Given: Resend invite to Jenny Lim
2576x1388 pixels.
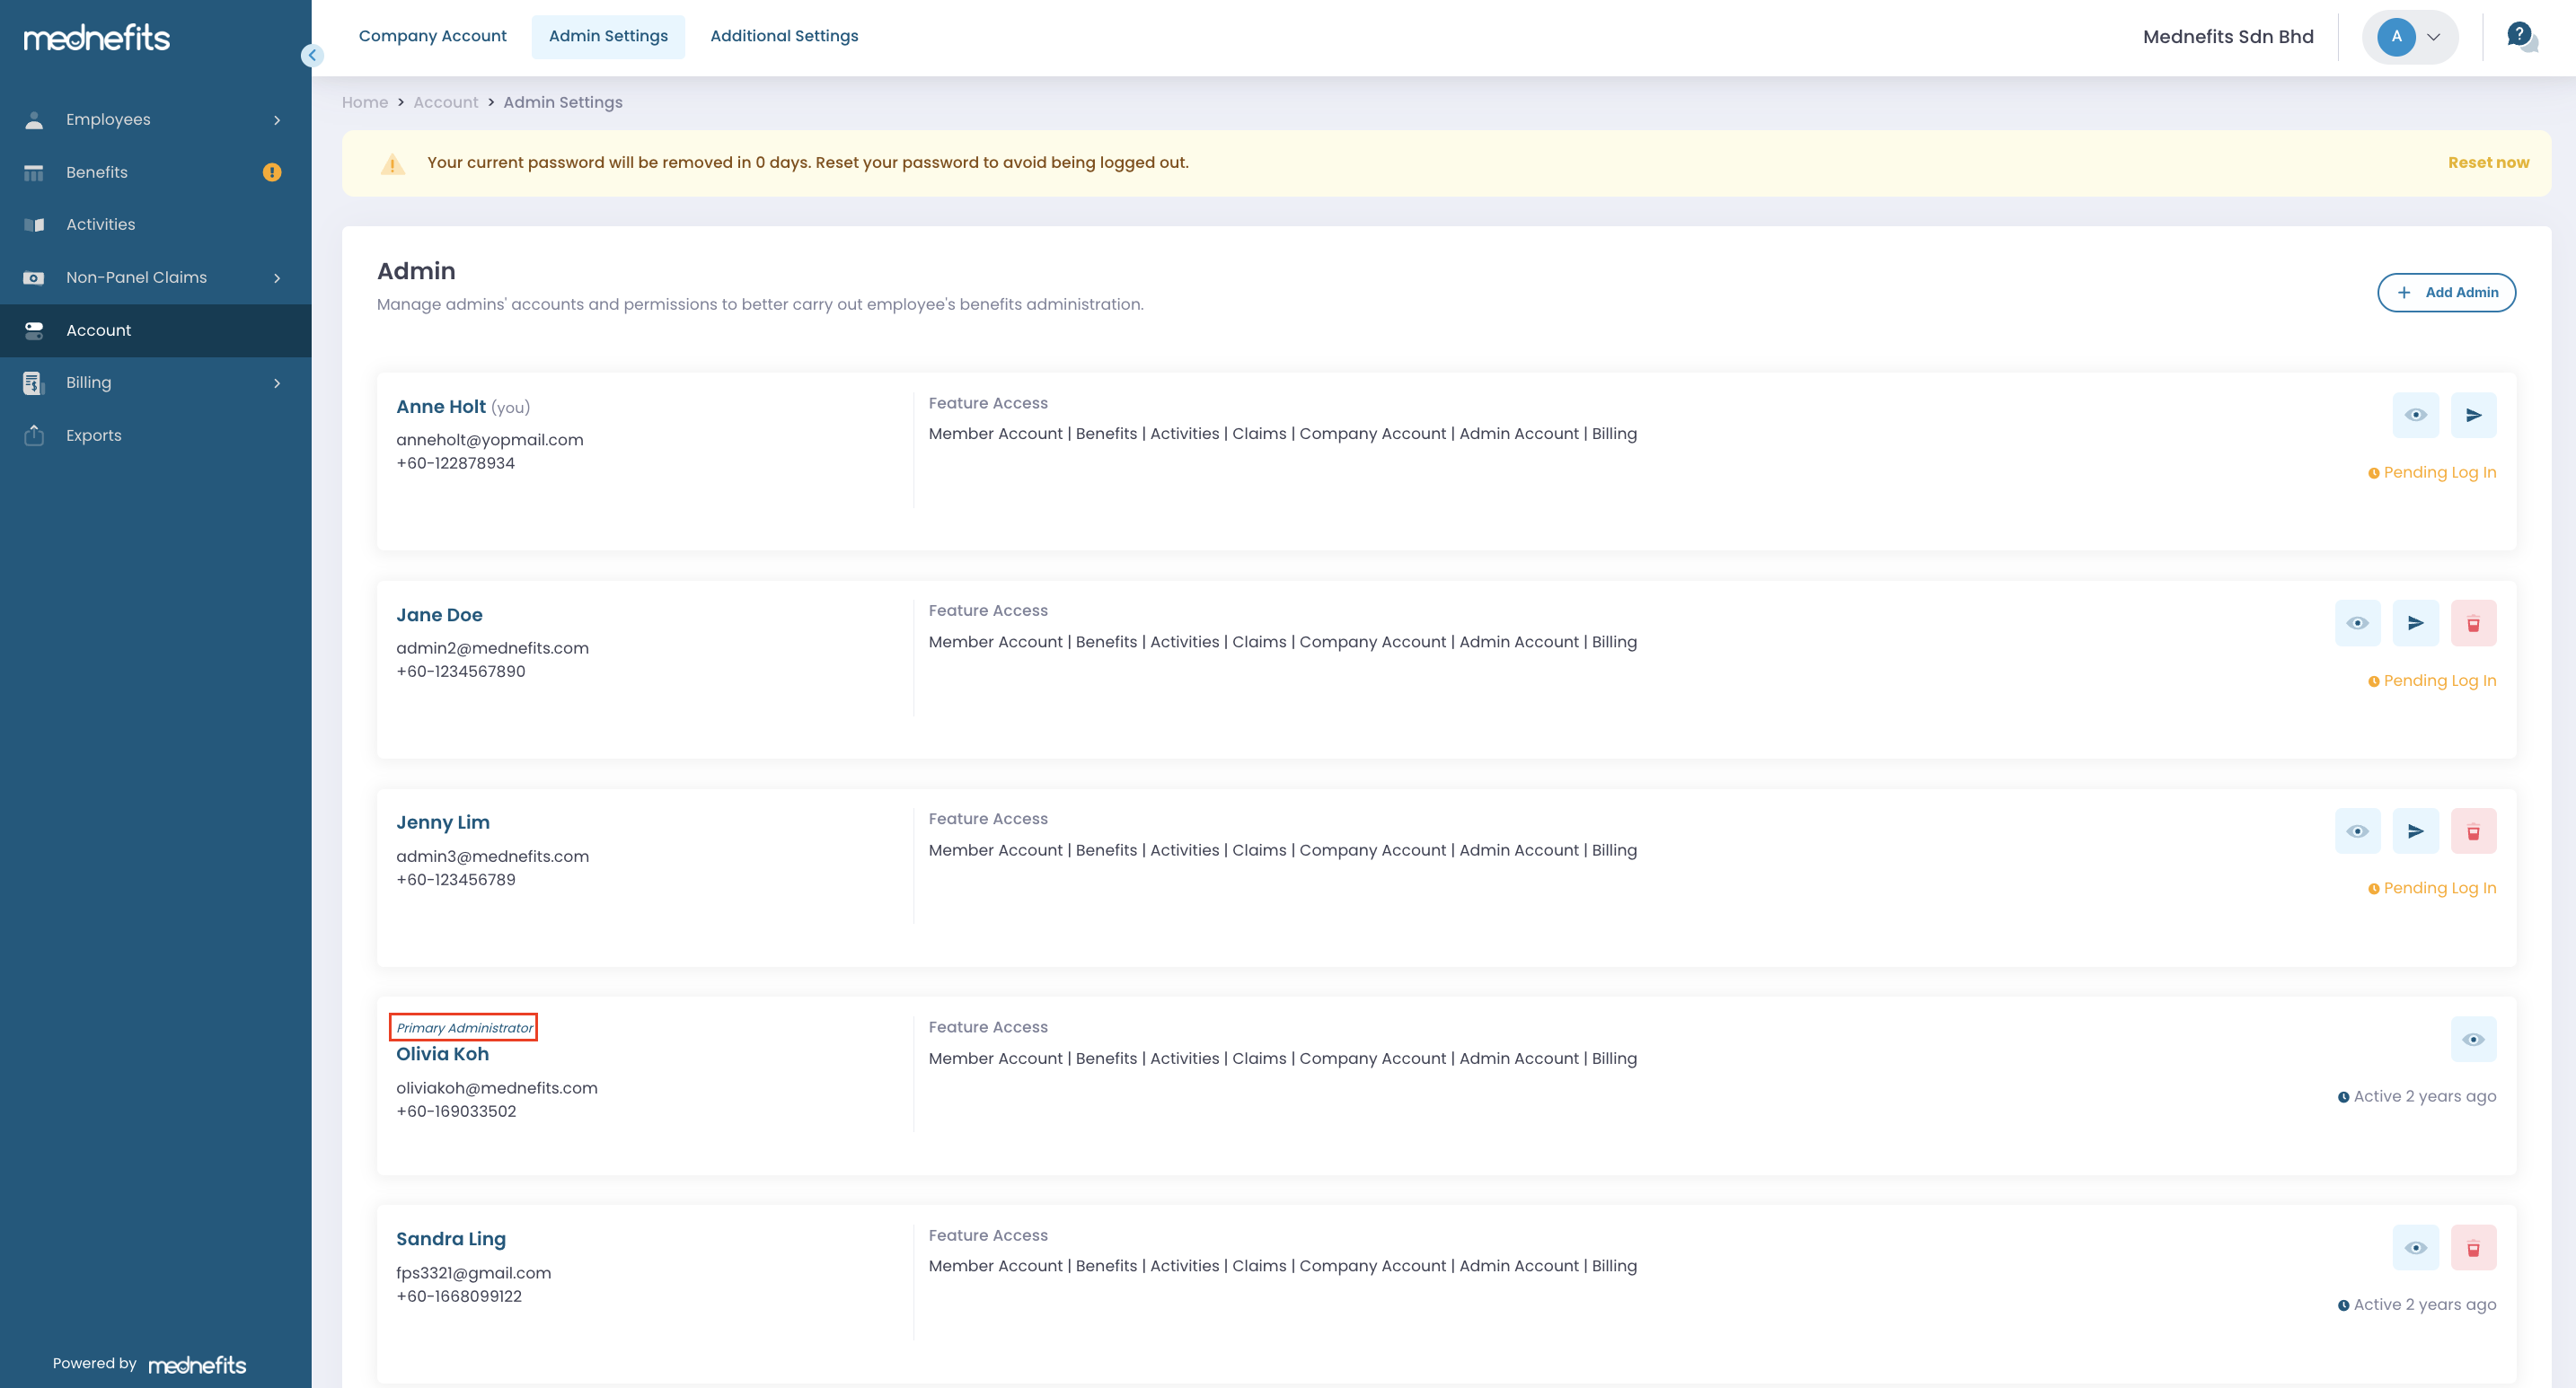Looking at the screenshot, I should 2415,831.
